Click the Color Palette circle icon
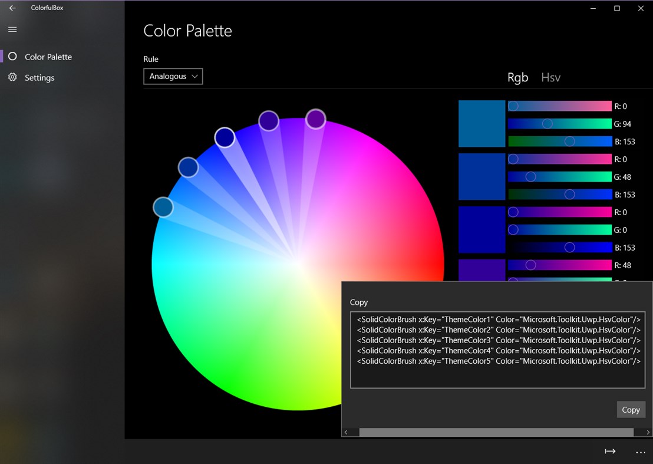 tap(12, 56)
